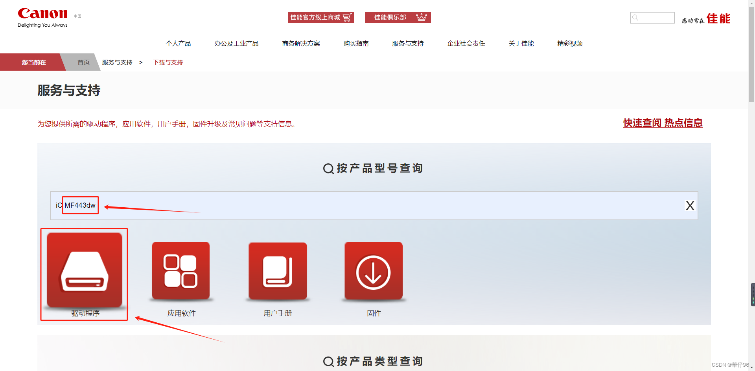The width and height of the screenshot is (755, 371).
Task: Open 个人产品 menu
Action: [x=178, y=44]
